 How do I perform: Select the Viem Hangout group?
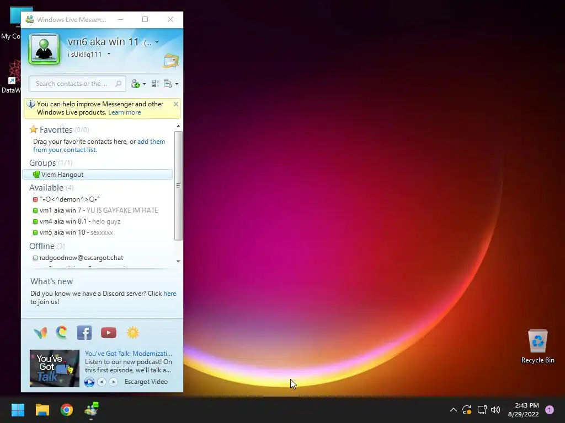click(x=97, y=175)
